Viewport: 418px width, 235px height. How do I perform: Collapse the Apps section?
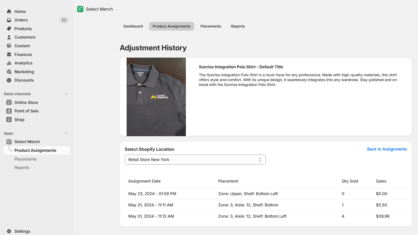pos(66,133)
